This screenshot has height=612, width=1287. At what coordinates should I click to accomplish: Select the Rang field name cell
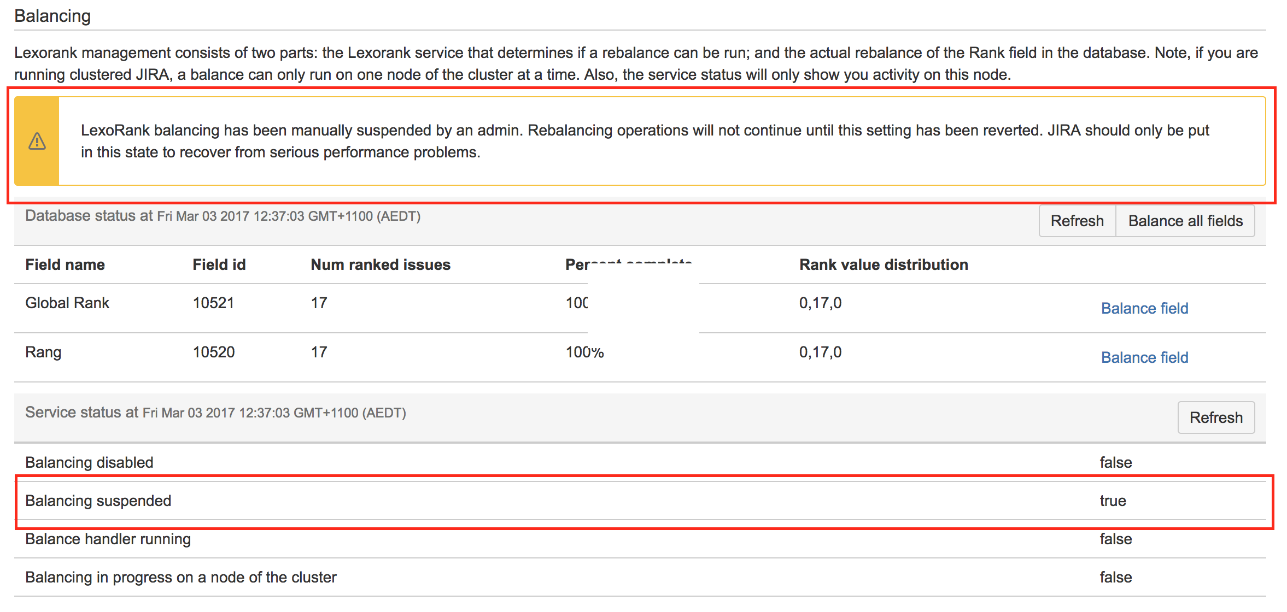(x=43, y=352)
